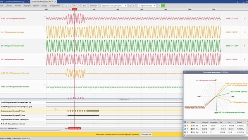Toggle the select-all checkbox in vector table header
The width and height of the screenshot is (248, 140).
tap(185, 122)
